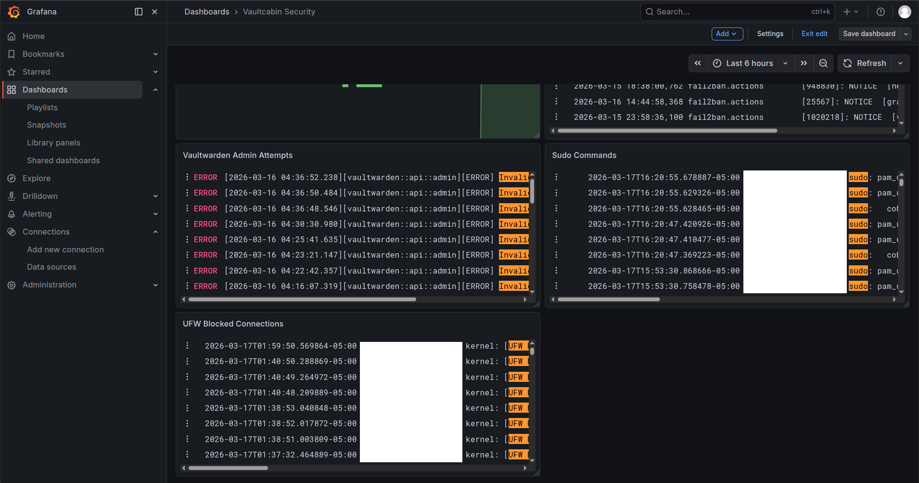Viewport: 919px width, 483px height.
Task: Expand the Drilldown section chevron
Action: tap(155, 196)
